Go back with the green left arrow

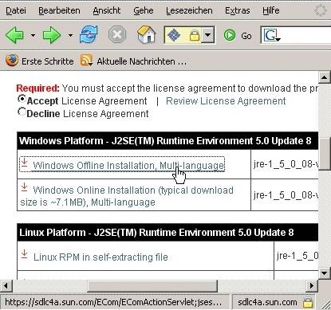[x=14, y=35]
